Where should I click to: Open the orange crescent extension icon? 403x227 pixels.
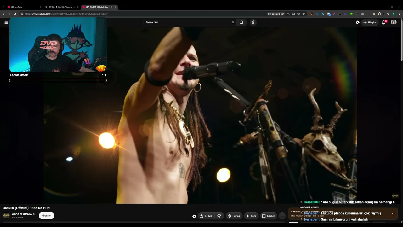click(311, 14)
